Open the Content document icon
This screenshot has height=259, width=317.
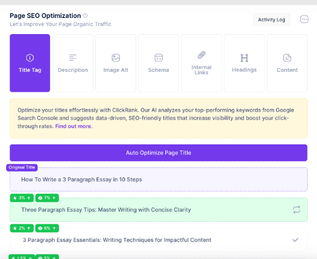pos(287,58)
